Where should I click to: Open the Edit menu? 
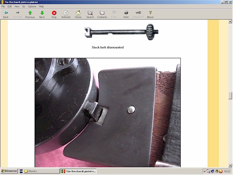[x=10, y=6]
